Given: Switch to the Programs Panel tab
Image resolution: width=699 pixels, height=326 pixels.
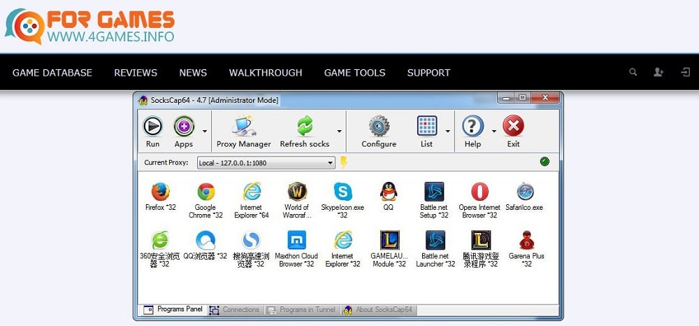Looking at the screenshot, I should click(173, 309).
